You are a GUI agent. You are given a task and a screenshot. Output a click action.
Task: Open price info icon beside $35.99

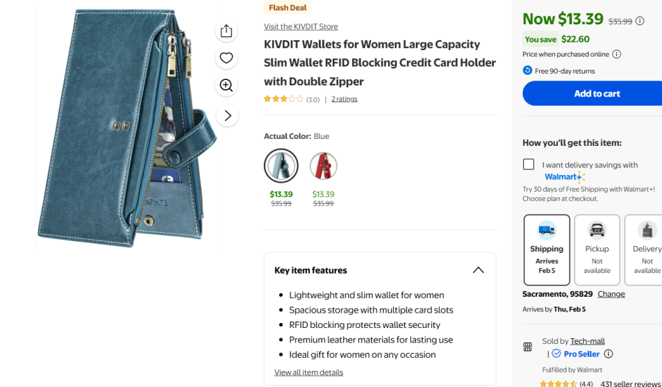coord(640,21)
